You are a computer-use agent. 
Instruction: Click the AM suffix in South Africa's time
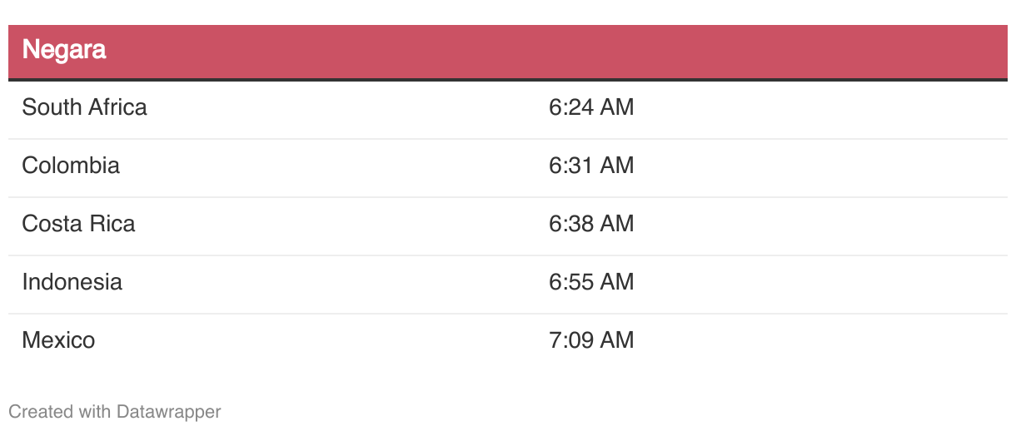(x=617, y=107)
